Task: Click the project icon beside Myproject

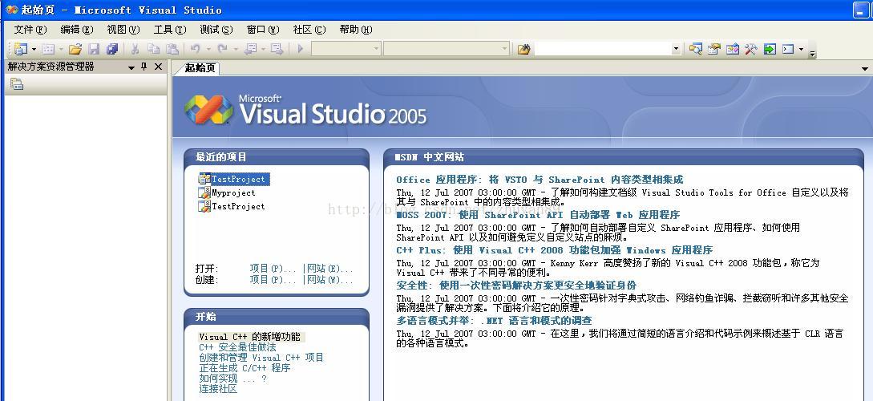Action: coord(204,192)
